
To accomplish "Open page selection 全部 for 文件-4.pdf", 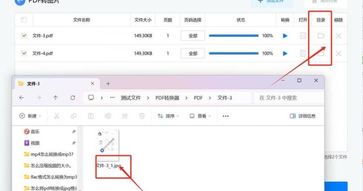I will 193,53.
